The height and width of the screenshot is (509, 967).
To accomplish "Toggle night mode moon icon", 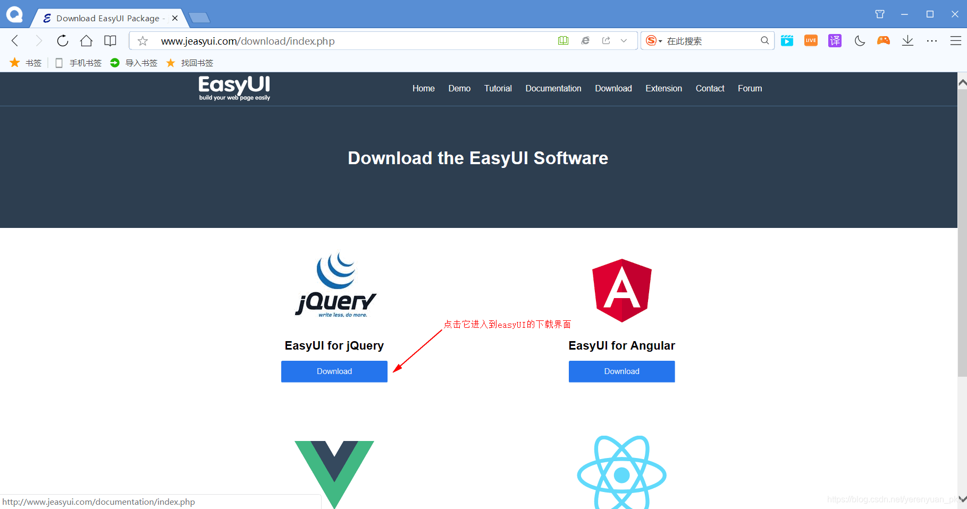I will coord(860,40).
